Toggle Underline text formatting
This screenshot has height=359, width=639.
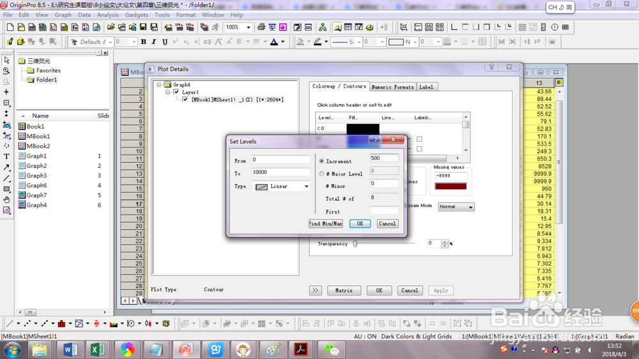point(165,42)
